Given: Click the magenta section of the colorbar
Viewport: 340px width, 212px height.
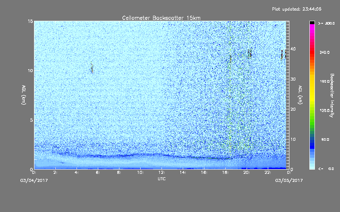Looking at the screenshot, I should [312, 29].
